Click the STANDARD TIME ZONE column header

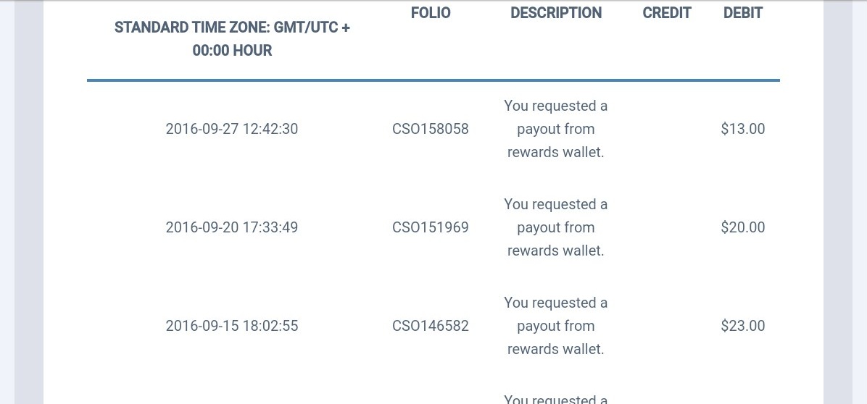click(232, 39)
